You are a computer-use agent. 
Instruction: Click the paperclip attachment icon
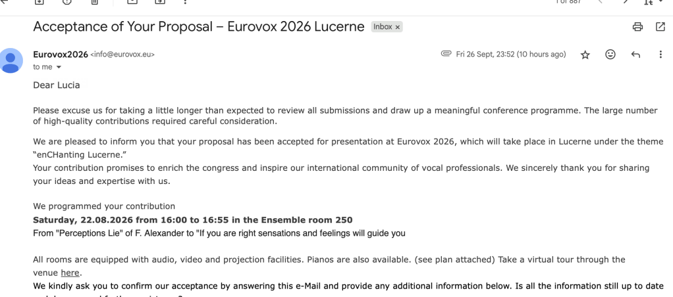[446, 55]
